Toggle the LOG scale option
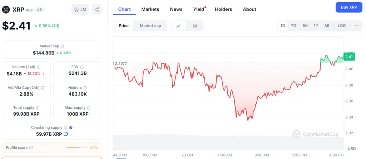Screen dimensions: 366x159 342,26
